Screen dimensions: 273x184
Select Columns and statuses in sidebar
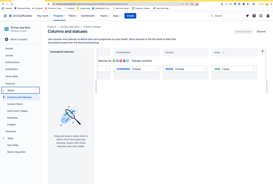pos(22,97)
